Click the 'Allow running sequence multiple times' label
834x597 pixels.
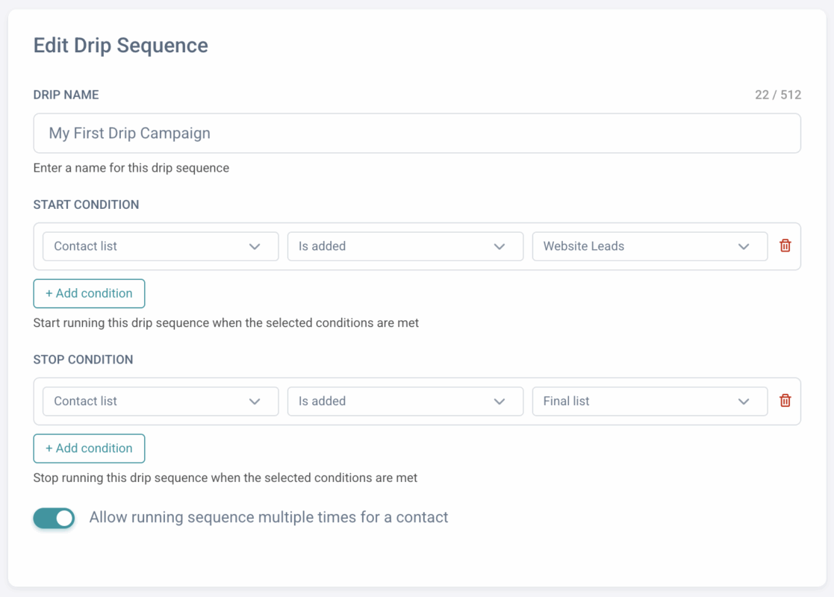[268, 517]
